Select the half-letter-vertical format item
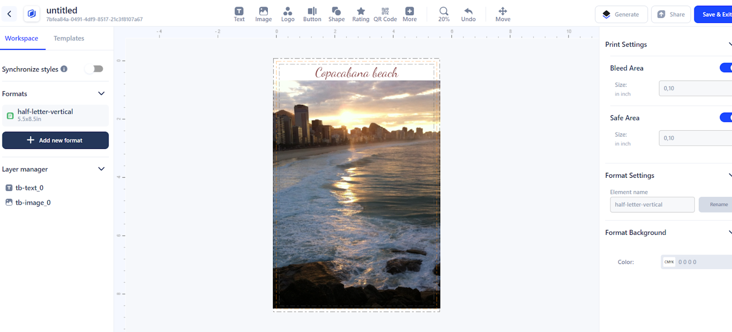 click(55, 115)
